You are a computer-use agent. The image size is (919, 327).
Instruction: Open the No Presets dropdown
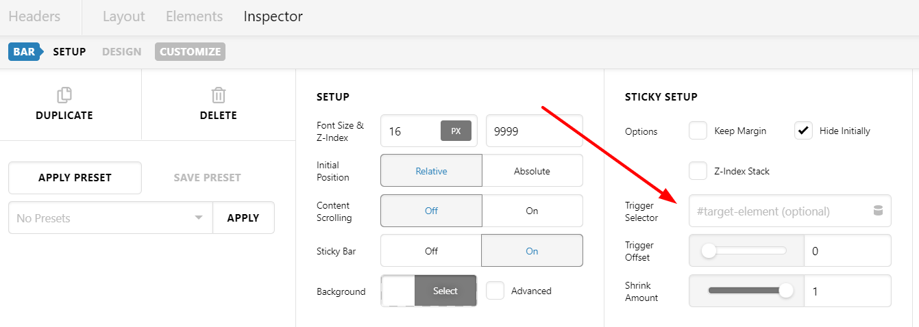(110, 218)
